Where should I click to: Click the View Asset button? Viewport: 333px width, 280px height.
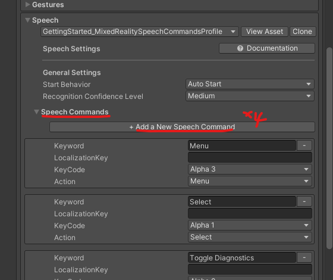tap(265, 32)
